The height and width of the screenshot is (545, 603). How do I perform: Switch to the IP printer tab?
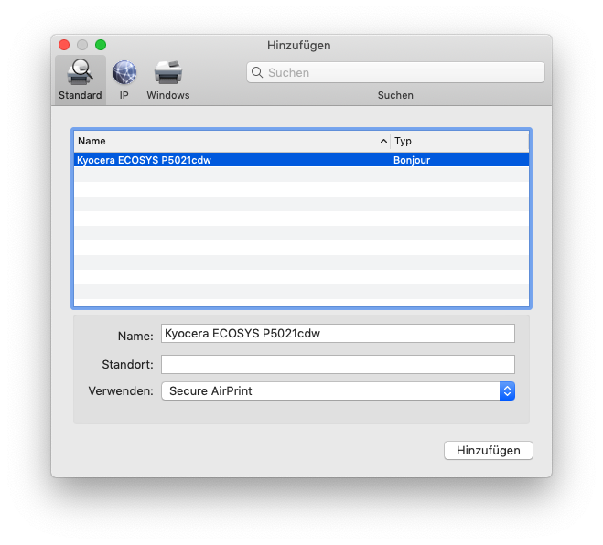(x=124, y=80)
